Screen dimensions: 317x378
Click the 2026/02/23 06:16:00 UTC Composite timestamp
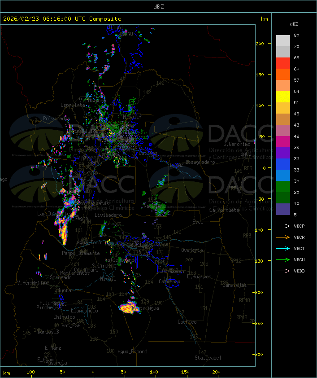[x=62, y=18]
